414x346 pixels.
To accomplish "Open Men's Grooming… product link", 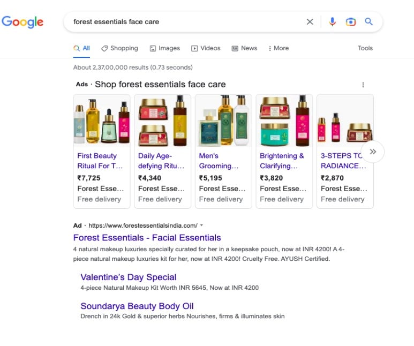I will [x=219, y=161].
